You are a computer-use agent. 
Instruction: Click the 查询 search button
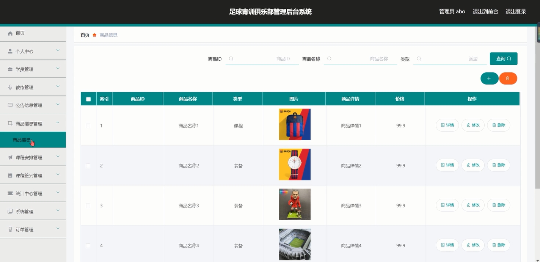(x=504, y=59)
